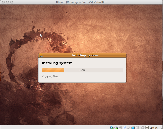This screenshot has height=129, width=163.
Task: Click the "Copying files..." status text
Action: coord(51,76)
